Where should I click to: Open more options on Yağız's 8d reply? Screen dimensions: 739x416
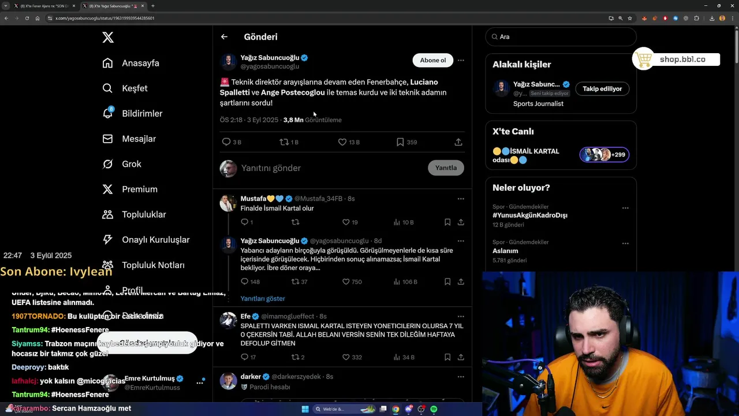pyautogui.click(x=461, y=241)
